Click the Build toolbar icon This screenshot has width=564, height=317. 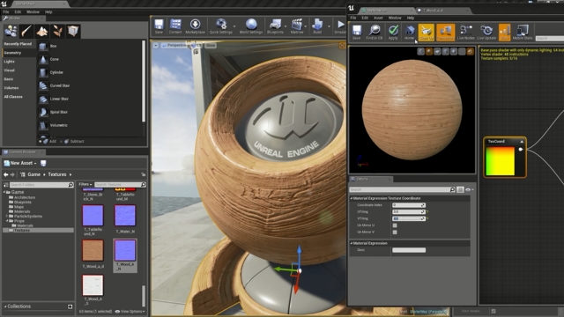coord(317,26)
